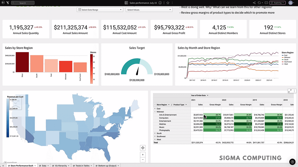Open the Exploring mode dropdown
Image resolution: width=298 pixels, height=167 pixels.
(x=277, y=3)
